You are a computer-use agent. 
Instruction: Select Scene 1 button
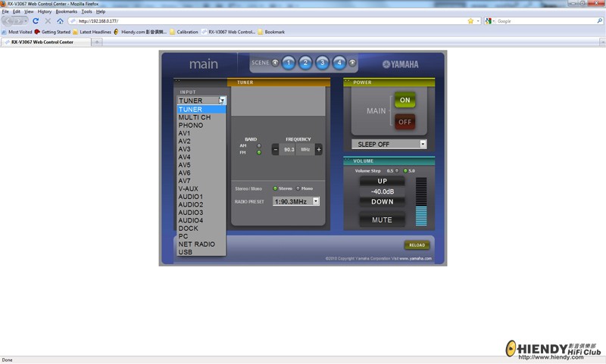point(289,63)
